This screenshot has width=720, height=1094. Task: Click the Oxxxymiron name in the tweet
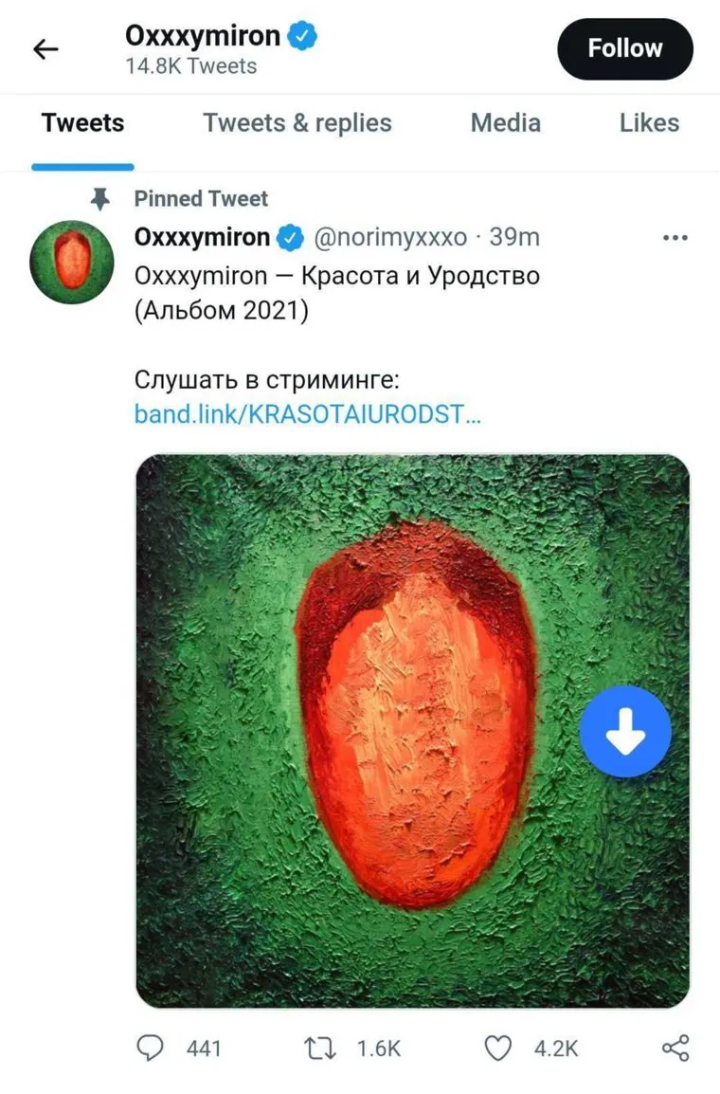click(203, 238)
